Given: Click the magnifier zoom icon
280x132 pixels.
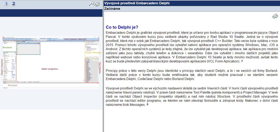Looking at the screenshot, I should 91,4.
